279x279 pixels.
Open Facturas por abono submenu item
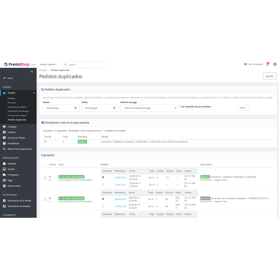[x=17, y=107]
